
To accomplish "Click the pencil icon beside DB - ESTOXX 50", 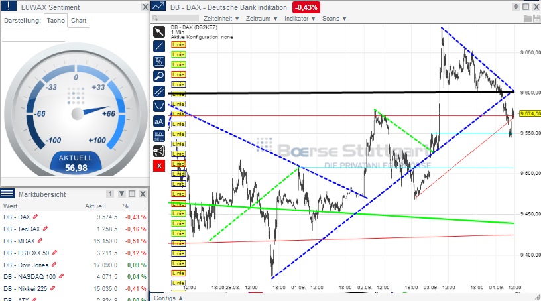I will pos(54,253).
